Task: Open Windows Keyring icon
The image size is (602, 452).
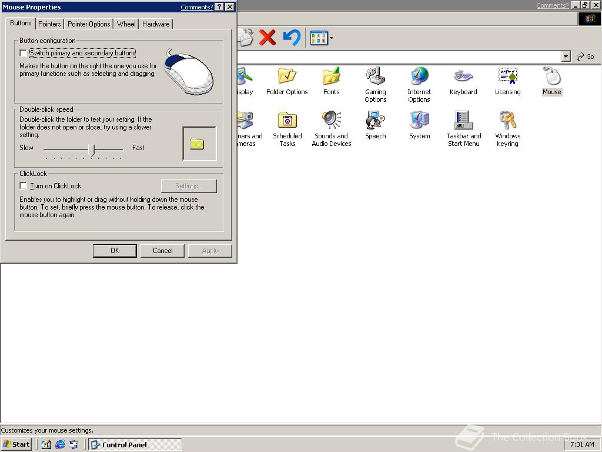Action: click(x=507, y=129)
